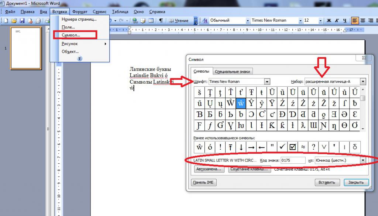The height and width of the screenshot is (216, 378).
Task: Click the Redo arrow icon
Action: pos(121,21)
